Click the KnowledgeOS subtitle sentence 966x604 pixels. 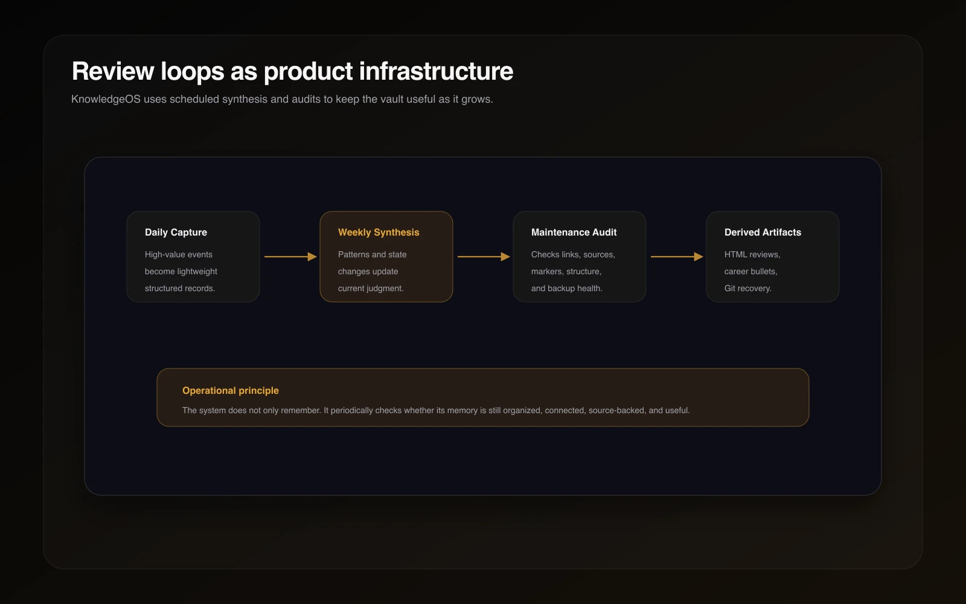(x=282, y=99)
